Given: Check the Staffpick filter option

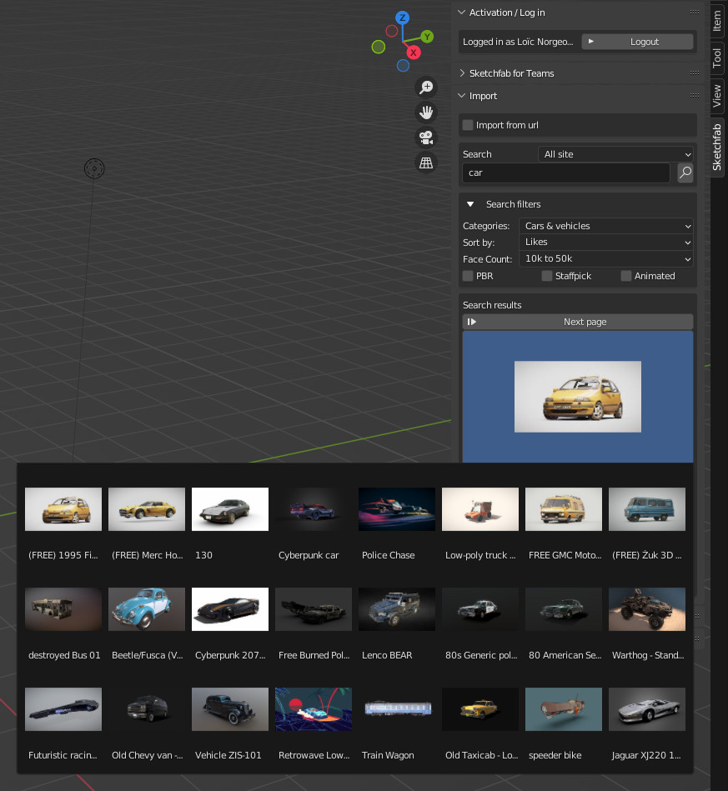Looking at the screenshot, I should 547,276.
